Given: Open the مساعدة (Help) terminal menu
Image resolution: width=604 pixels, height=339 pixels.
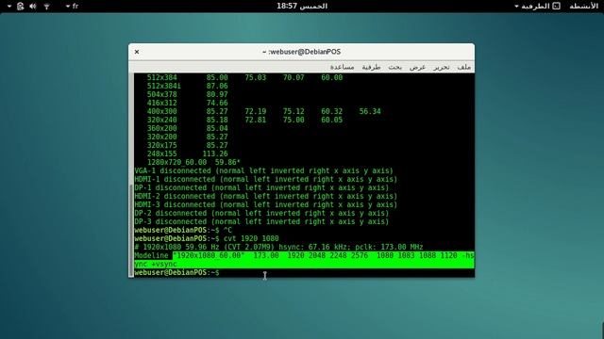Looking at the screenshot, I should [342, 67].
